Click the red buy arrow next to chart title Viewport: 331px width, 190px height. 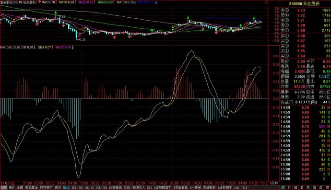click(x=39, y=2)
